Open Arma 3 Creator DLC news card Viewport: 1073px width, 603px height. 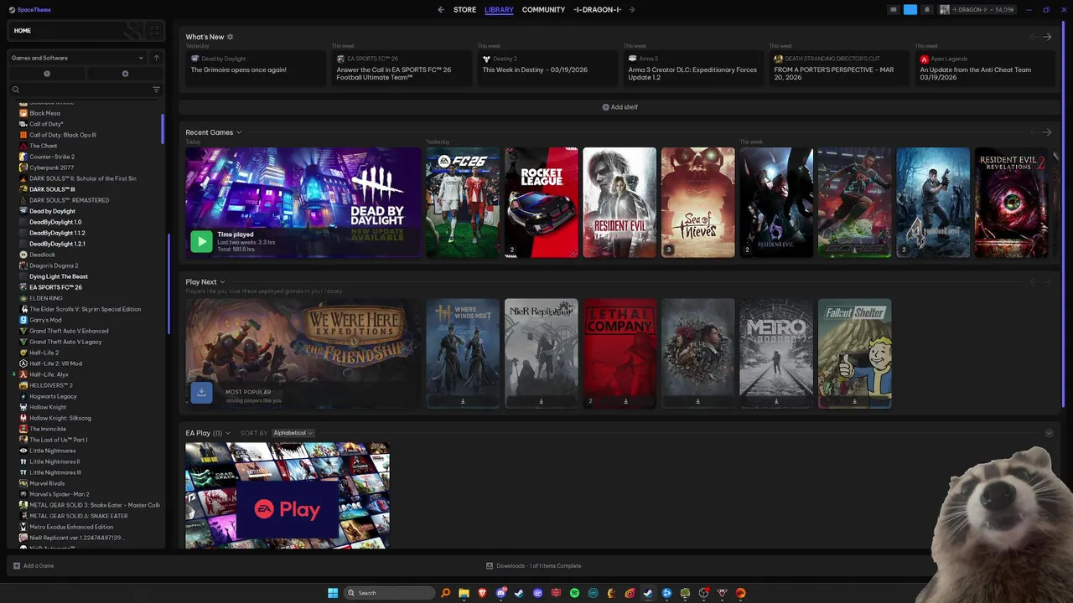point(693,68)
